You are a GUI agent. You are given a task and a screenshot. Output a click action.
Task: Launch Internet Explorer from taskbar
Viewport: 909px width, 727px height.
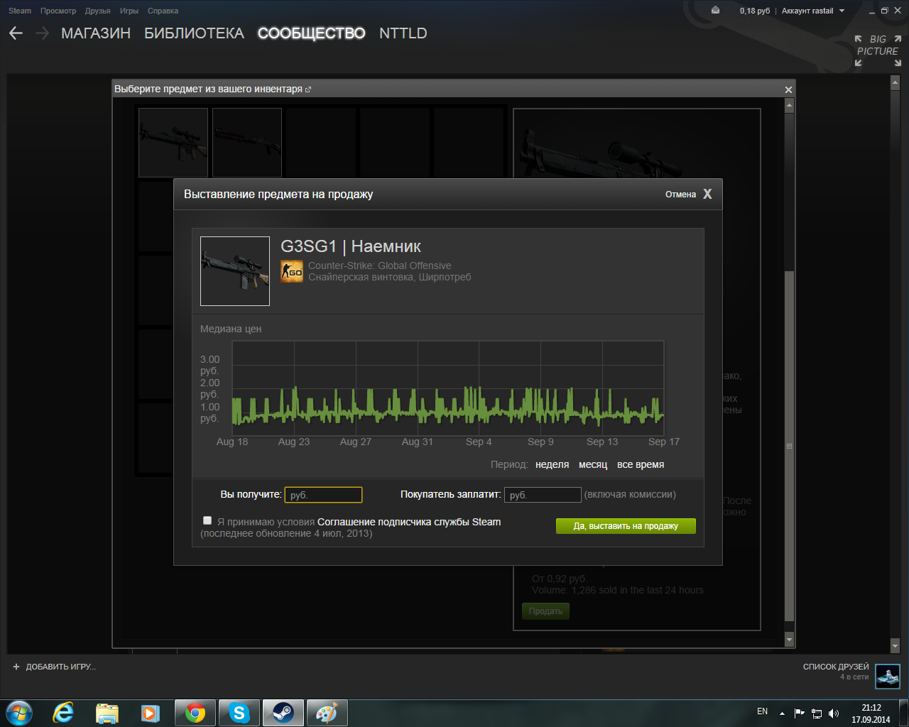(x=63, y=713)
